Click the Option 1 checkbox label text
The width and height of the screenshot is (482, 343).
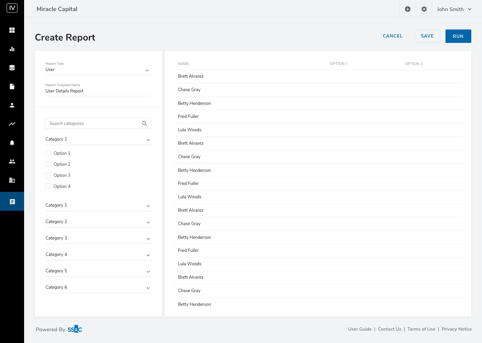[x=62, y=153]
